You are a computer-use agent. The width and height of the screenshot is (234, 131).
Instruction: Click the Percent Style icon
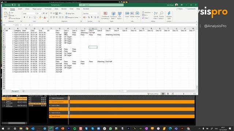[x=89, y=17]
